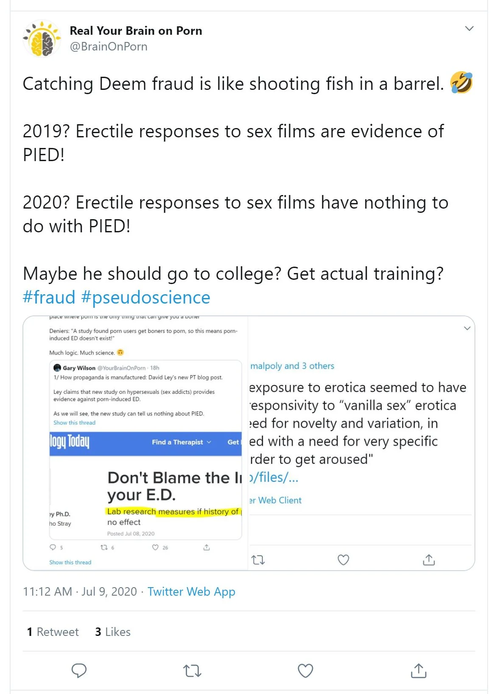
Task: Share the tweet using the bottom share icon
Action: point(419,670)
